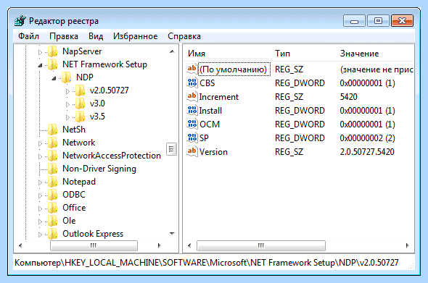Click the v3.0 folder icon
The image size is (428, 283).
pos(80,104)
